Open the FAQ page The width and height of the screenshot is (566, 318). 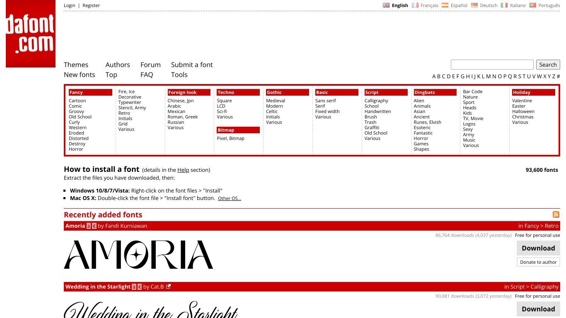pyautogui.click(x=147, y=75)
